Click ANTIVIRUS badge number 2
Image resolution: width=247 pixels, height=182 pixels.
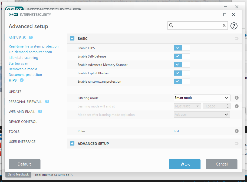click(31, 38)
